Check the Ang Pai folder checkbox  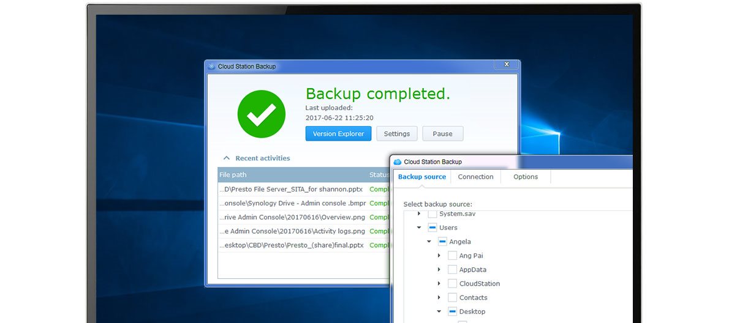click(452, 255)
